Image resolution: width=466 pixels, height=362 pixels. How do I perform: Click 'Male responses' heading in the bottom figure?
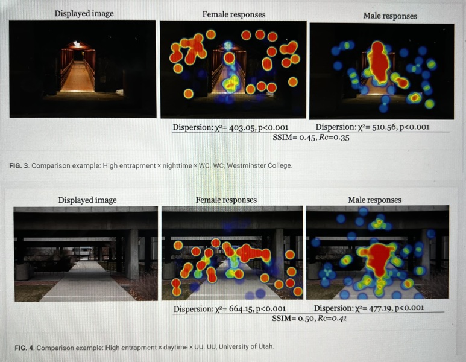click(x=374, y=200)
